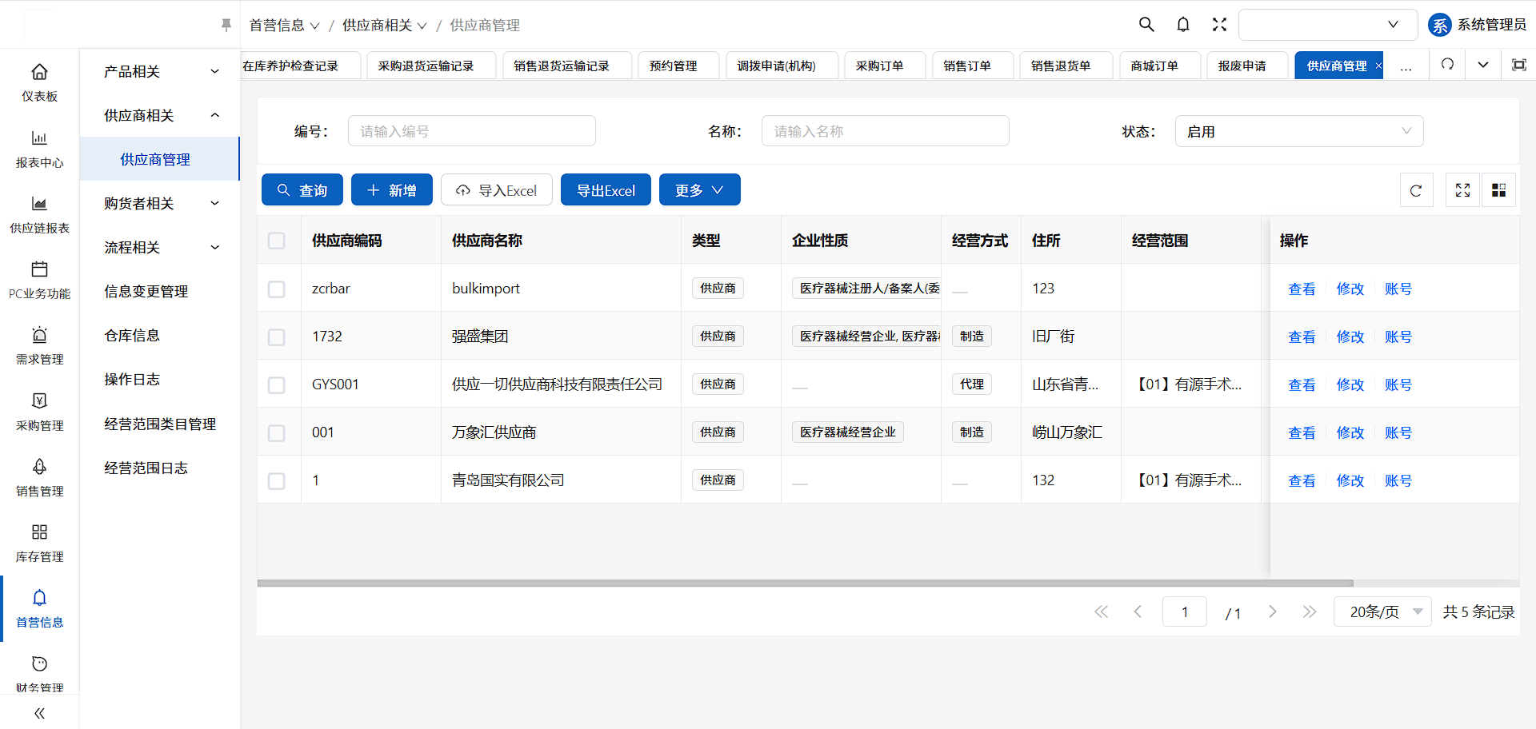Click the 导出Excel button

[x=606, y=190]
